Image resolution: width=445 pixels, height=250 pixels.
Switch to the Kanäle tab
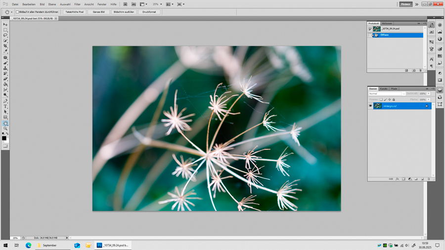coord(384,89)
